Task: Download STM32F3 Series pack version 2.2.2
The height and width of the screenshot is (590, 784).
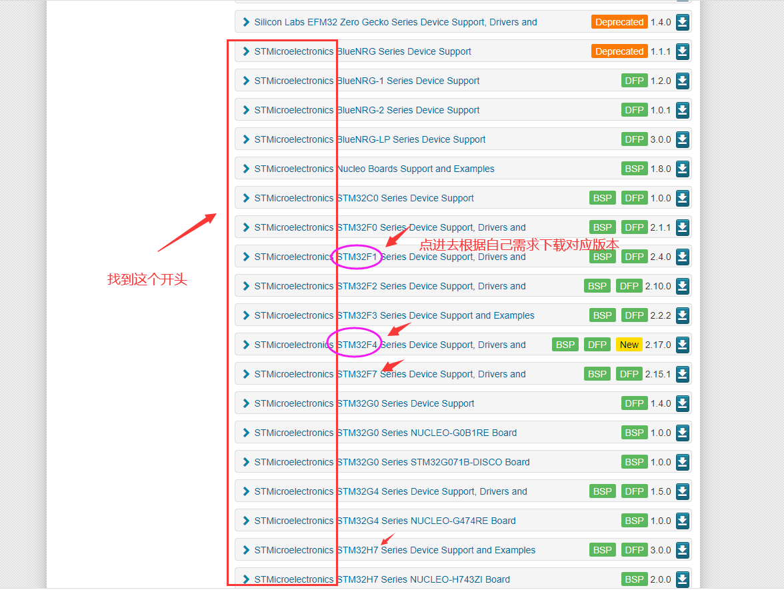Action: [683, 315]
